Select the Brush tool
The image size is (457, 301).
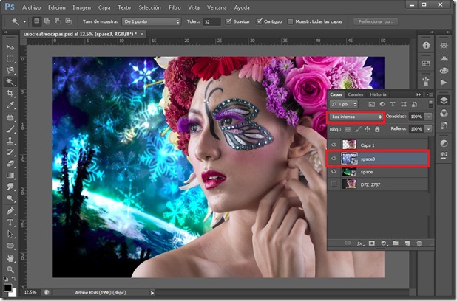pos(10,129)
